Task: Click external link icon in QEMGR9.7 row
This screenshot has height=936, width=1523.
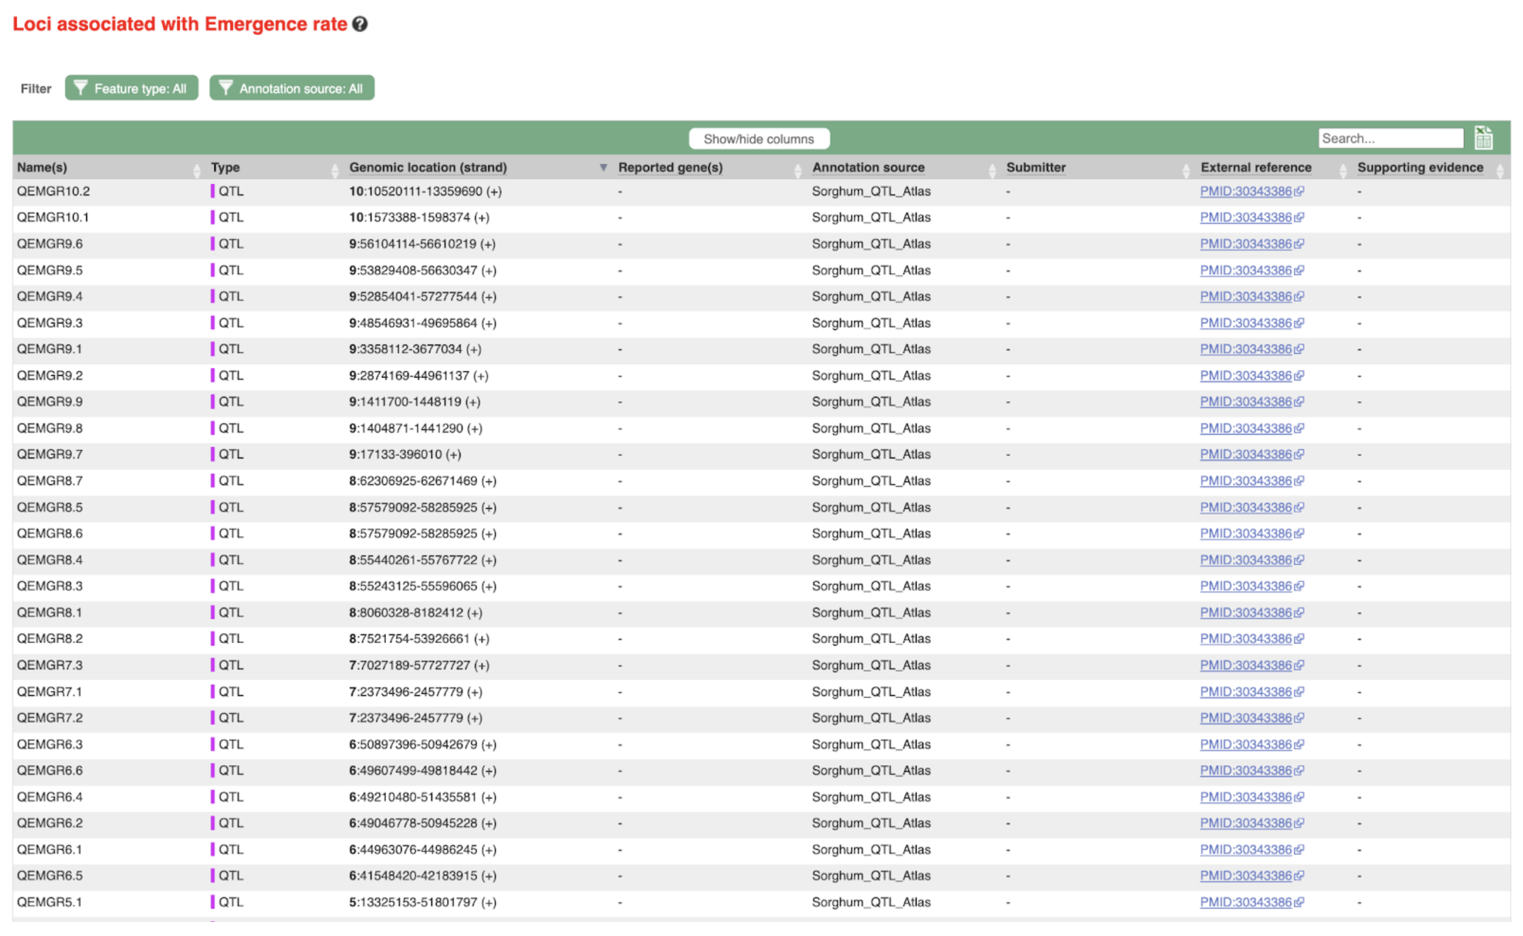Action: point(1298,455)
